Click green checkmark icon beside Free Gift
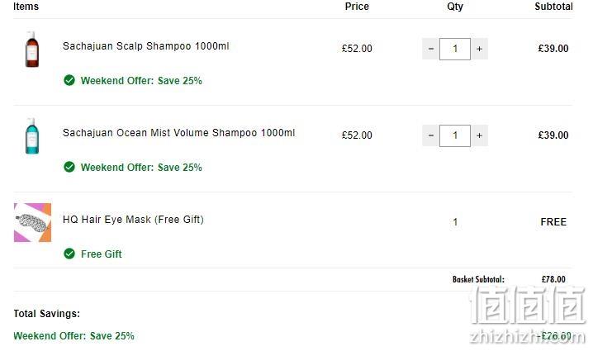The height and width of the screenshot is (351, 593). point(69,254)
